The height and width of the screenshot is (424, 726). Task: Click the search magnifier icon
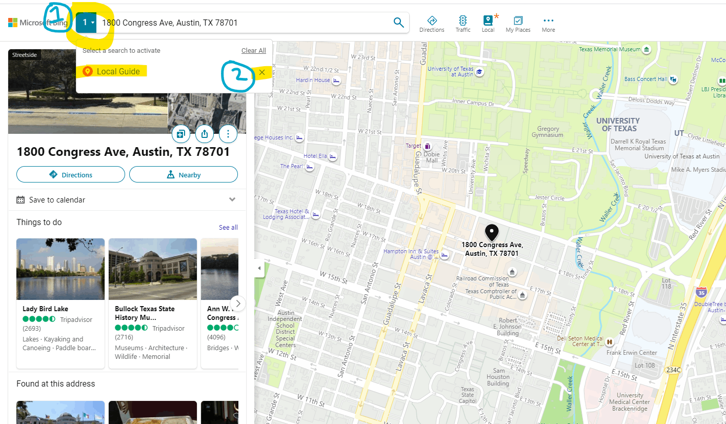tap(398, 23)
